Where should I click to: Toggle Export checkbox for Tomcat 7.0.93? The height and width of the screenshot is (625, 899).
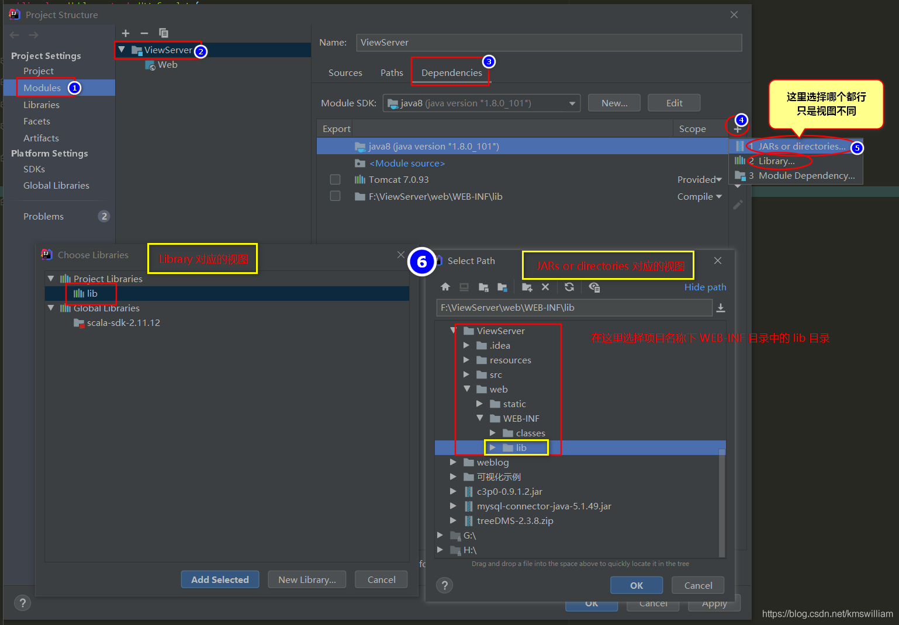(x=335, y=179)
